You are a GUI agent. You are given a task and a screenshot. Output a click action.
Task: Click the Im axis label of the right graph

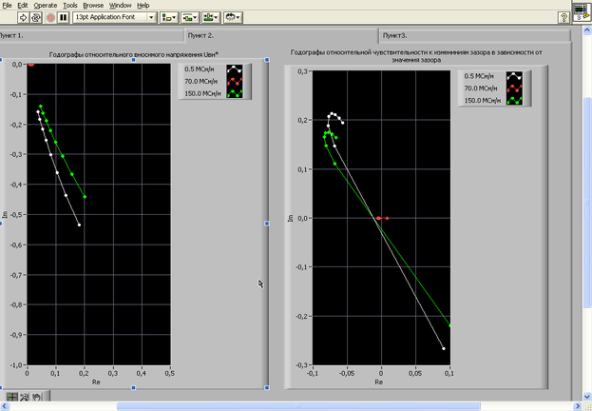(x=291, y=218)
